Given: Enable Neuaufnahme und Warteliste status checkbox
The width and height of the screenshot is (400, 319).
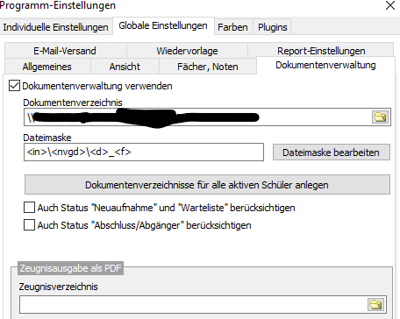Looking at the screenshot, I should tap(29, 208).
